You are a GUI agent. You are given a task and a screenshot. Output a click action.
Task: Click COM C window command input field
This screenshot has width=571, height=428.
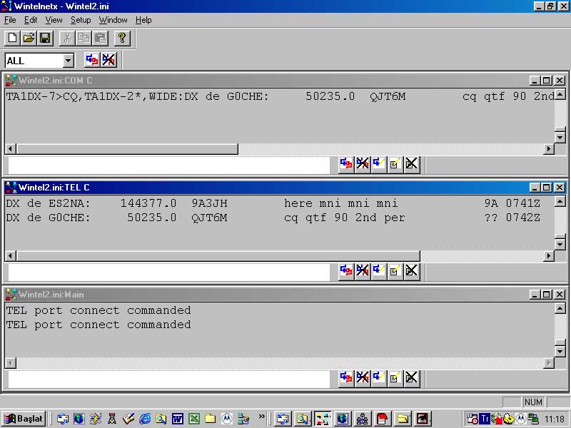click(x=169, y=165)
